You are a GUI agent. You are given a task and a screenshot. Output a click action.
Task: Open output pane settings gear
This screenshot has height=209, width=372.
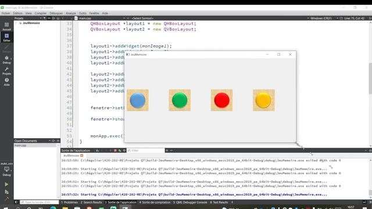124,150
